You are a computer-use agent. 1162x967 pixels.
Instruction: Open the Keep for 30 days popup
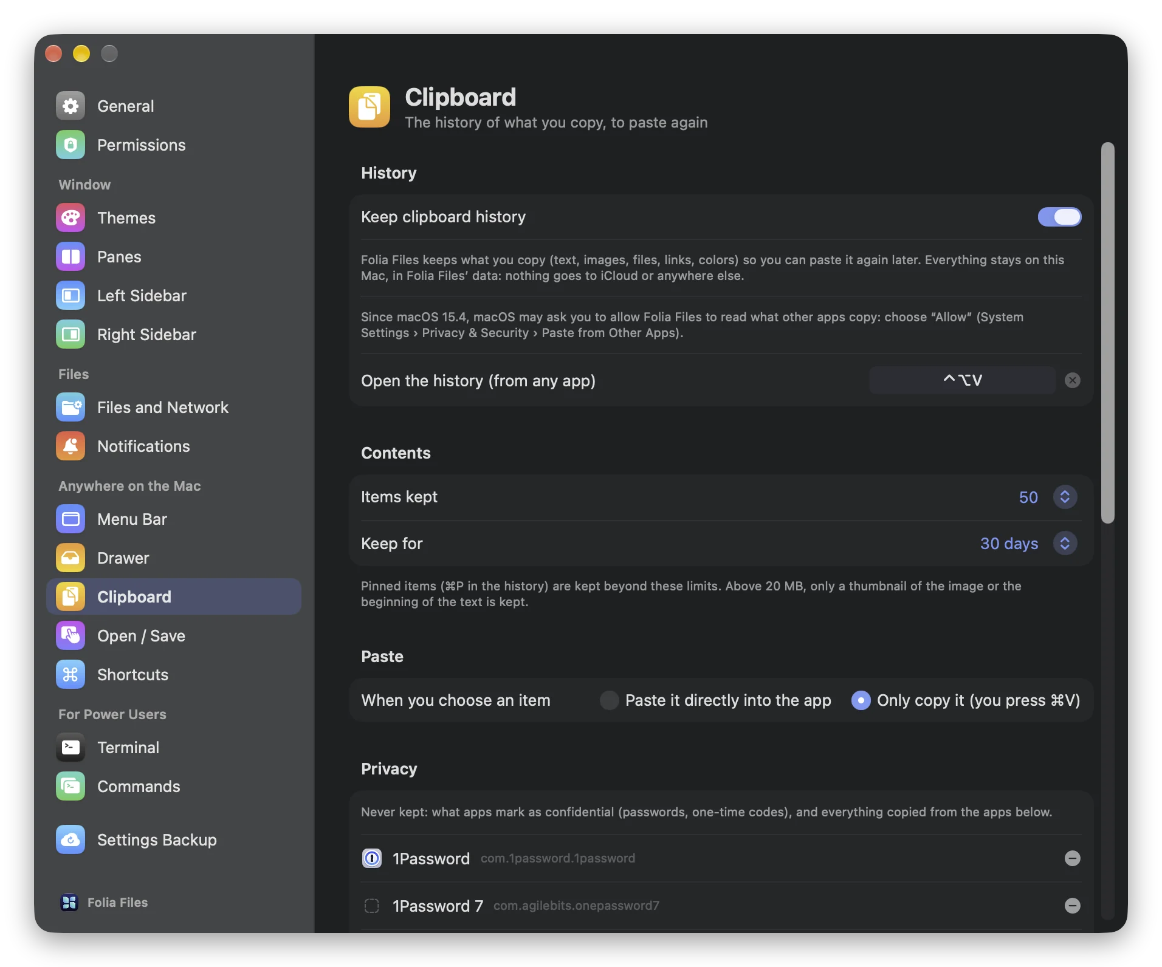1065,544
